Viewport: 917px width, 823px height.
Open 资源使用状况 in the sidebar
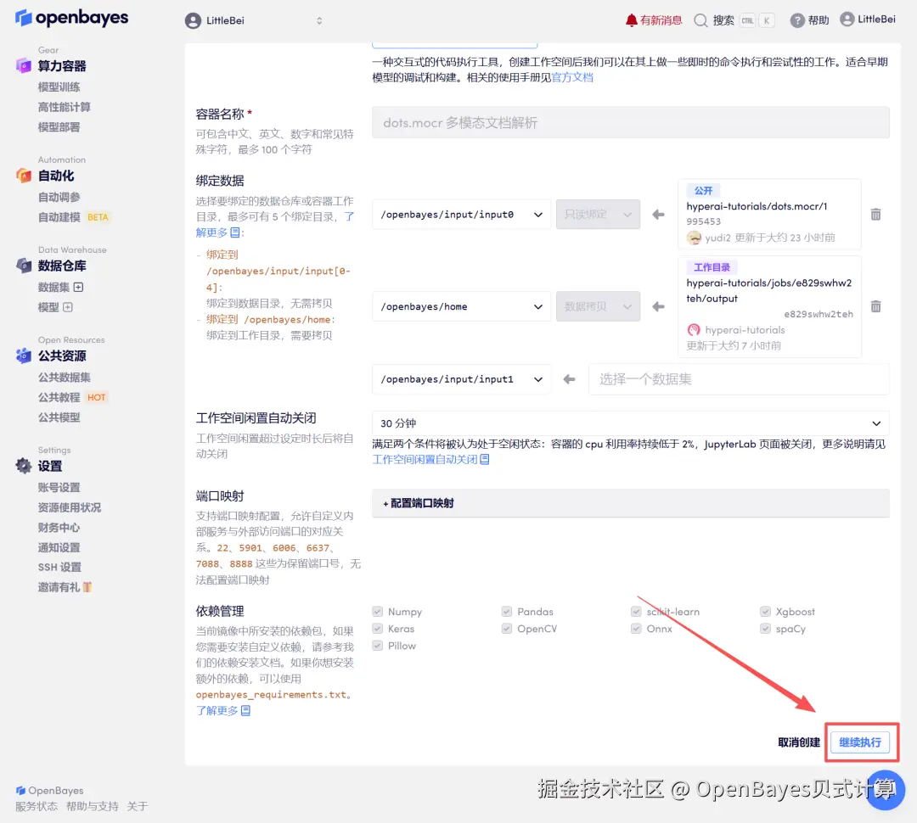pyautogui.click(x=69, y=507)
